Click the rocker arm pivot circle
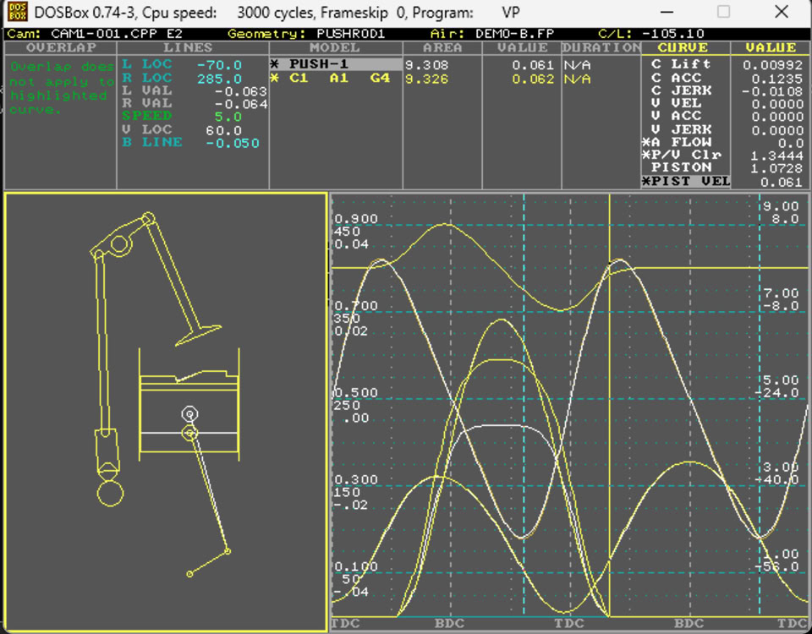Image resolution: width=812 pixels, height=634 pixels. pyautogui.click(x=118, y=245)
